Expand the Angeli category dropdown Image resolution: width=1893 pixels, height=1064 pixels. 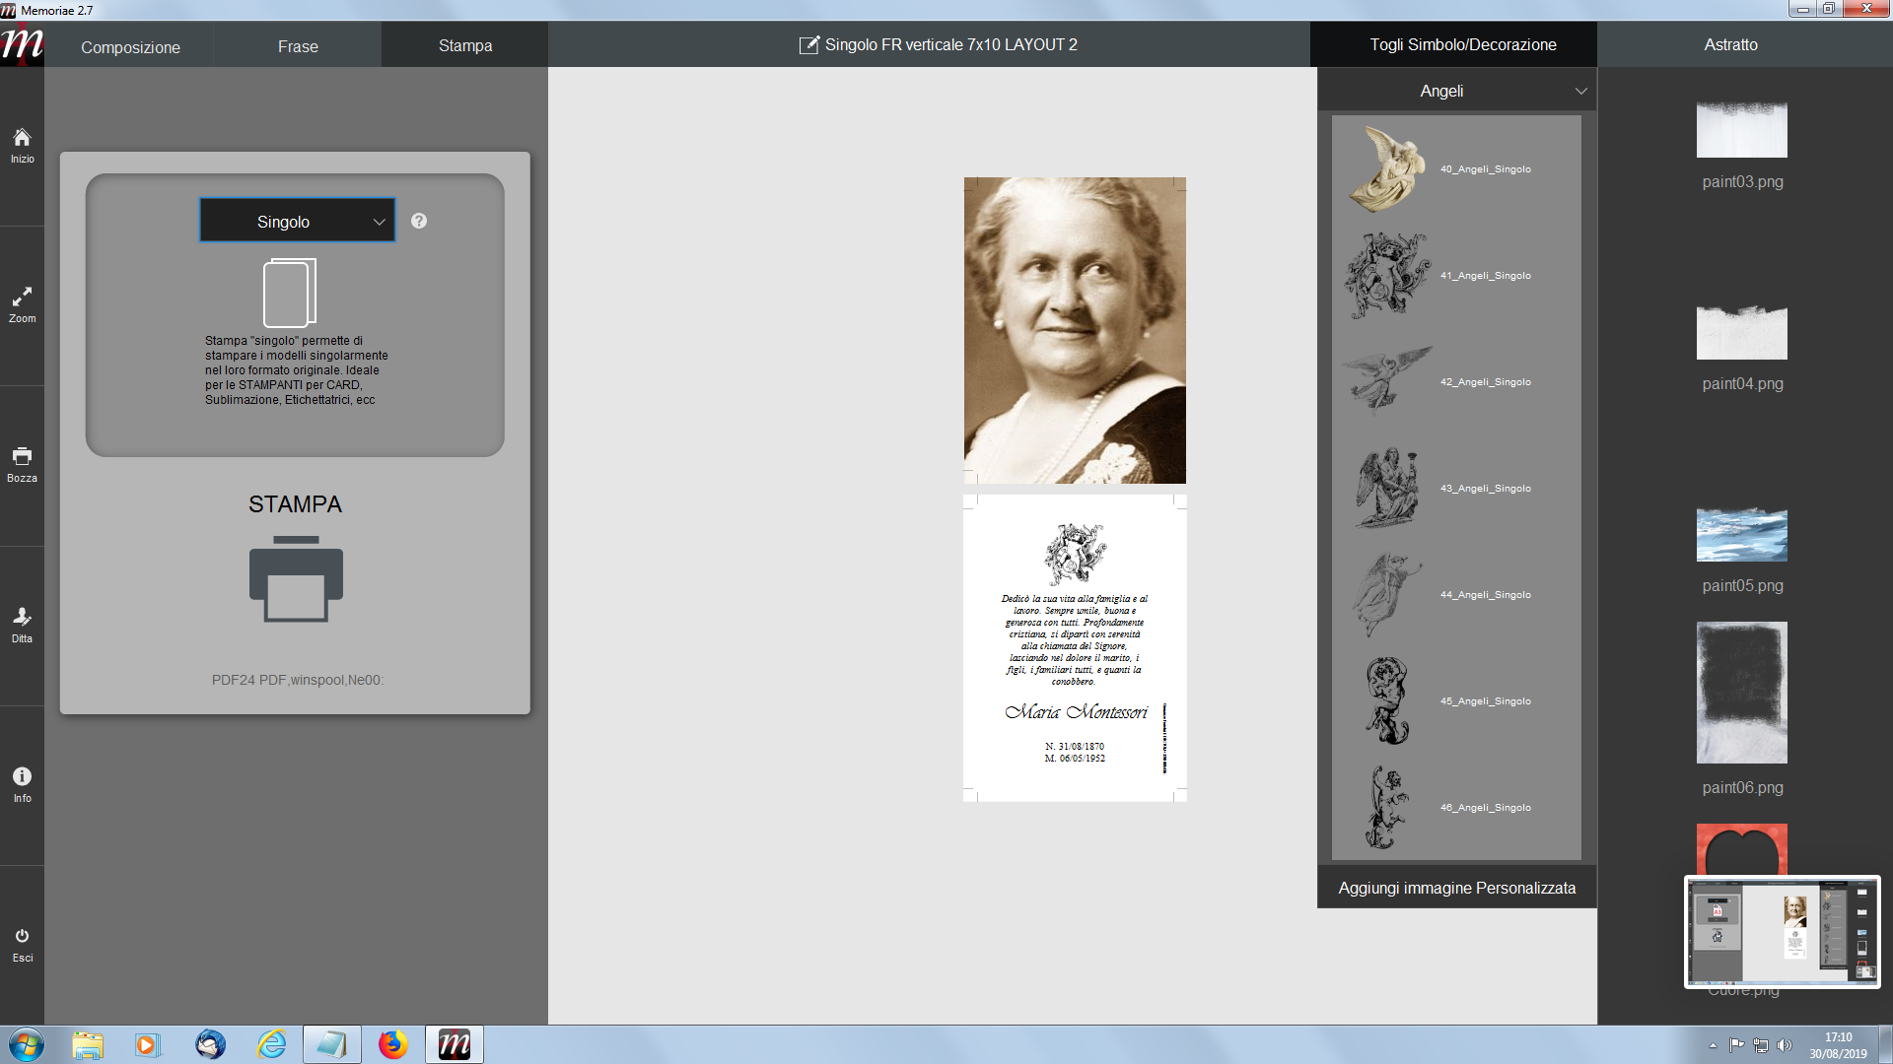pos(1456,91)
